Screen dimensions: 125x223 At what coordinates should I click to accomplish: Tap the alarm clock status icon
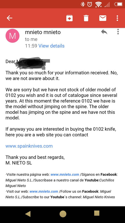tap(89, 4)
